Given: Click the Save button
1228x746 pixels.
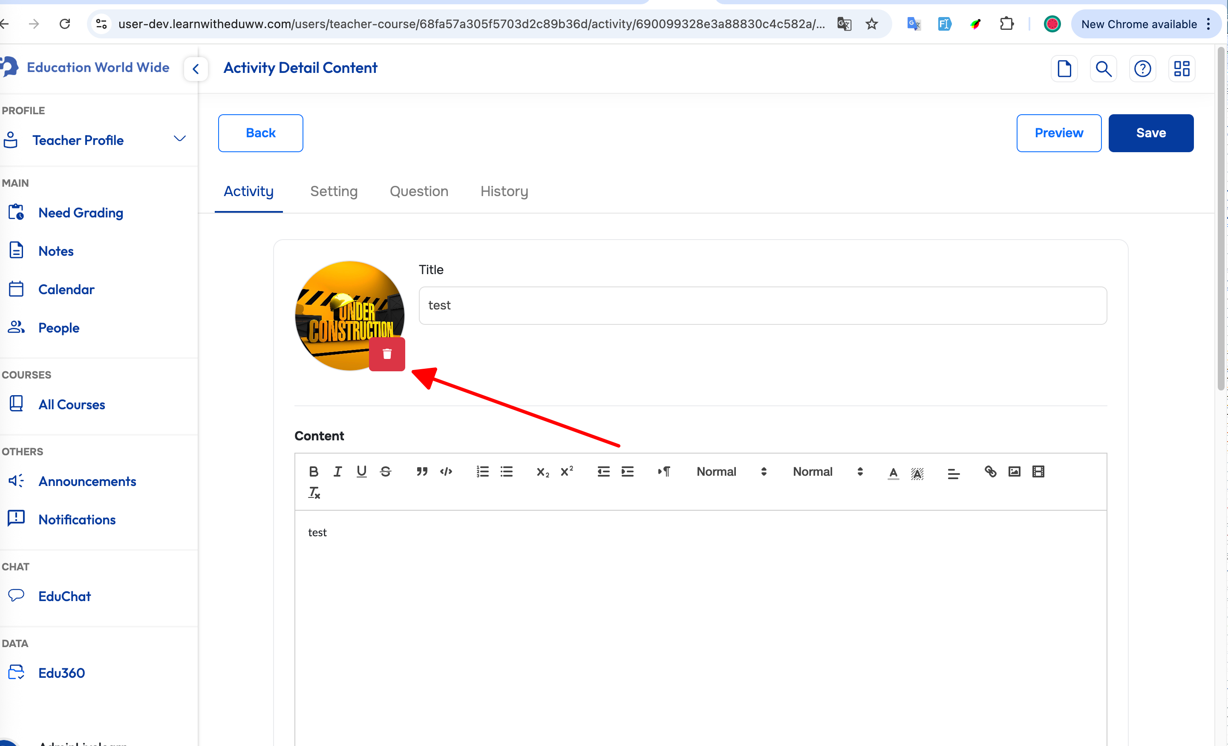Looking at the screenshot, I should tap(1150, 133).
